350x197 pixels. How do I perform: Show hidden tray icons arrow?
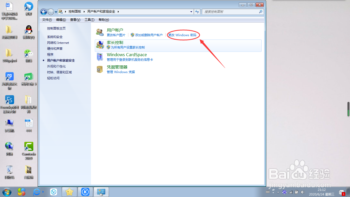coord(278,192)
